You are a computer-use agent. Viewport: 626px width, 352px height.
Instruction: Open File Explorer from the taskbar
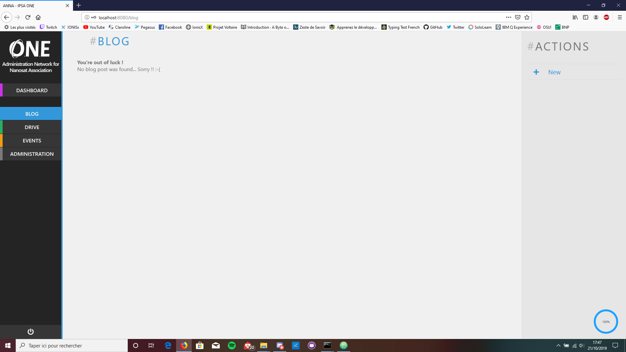click(x=264, y=345)
